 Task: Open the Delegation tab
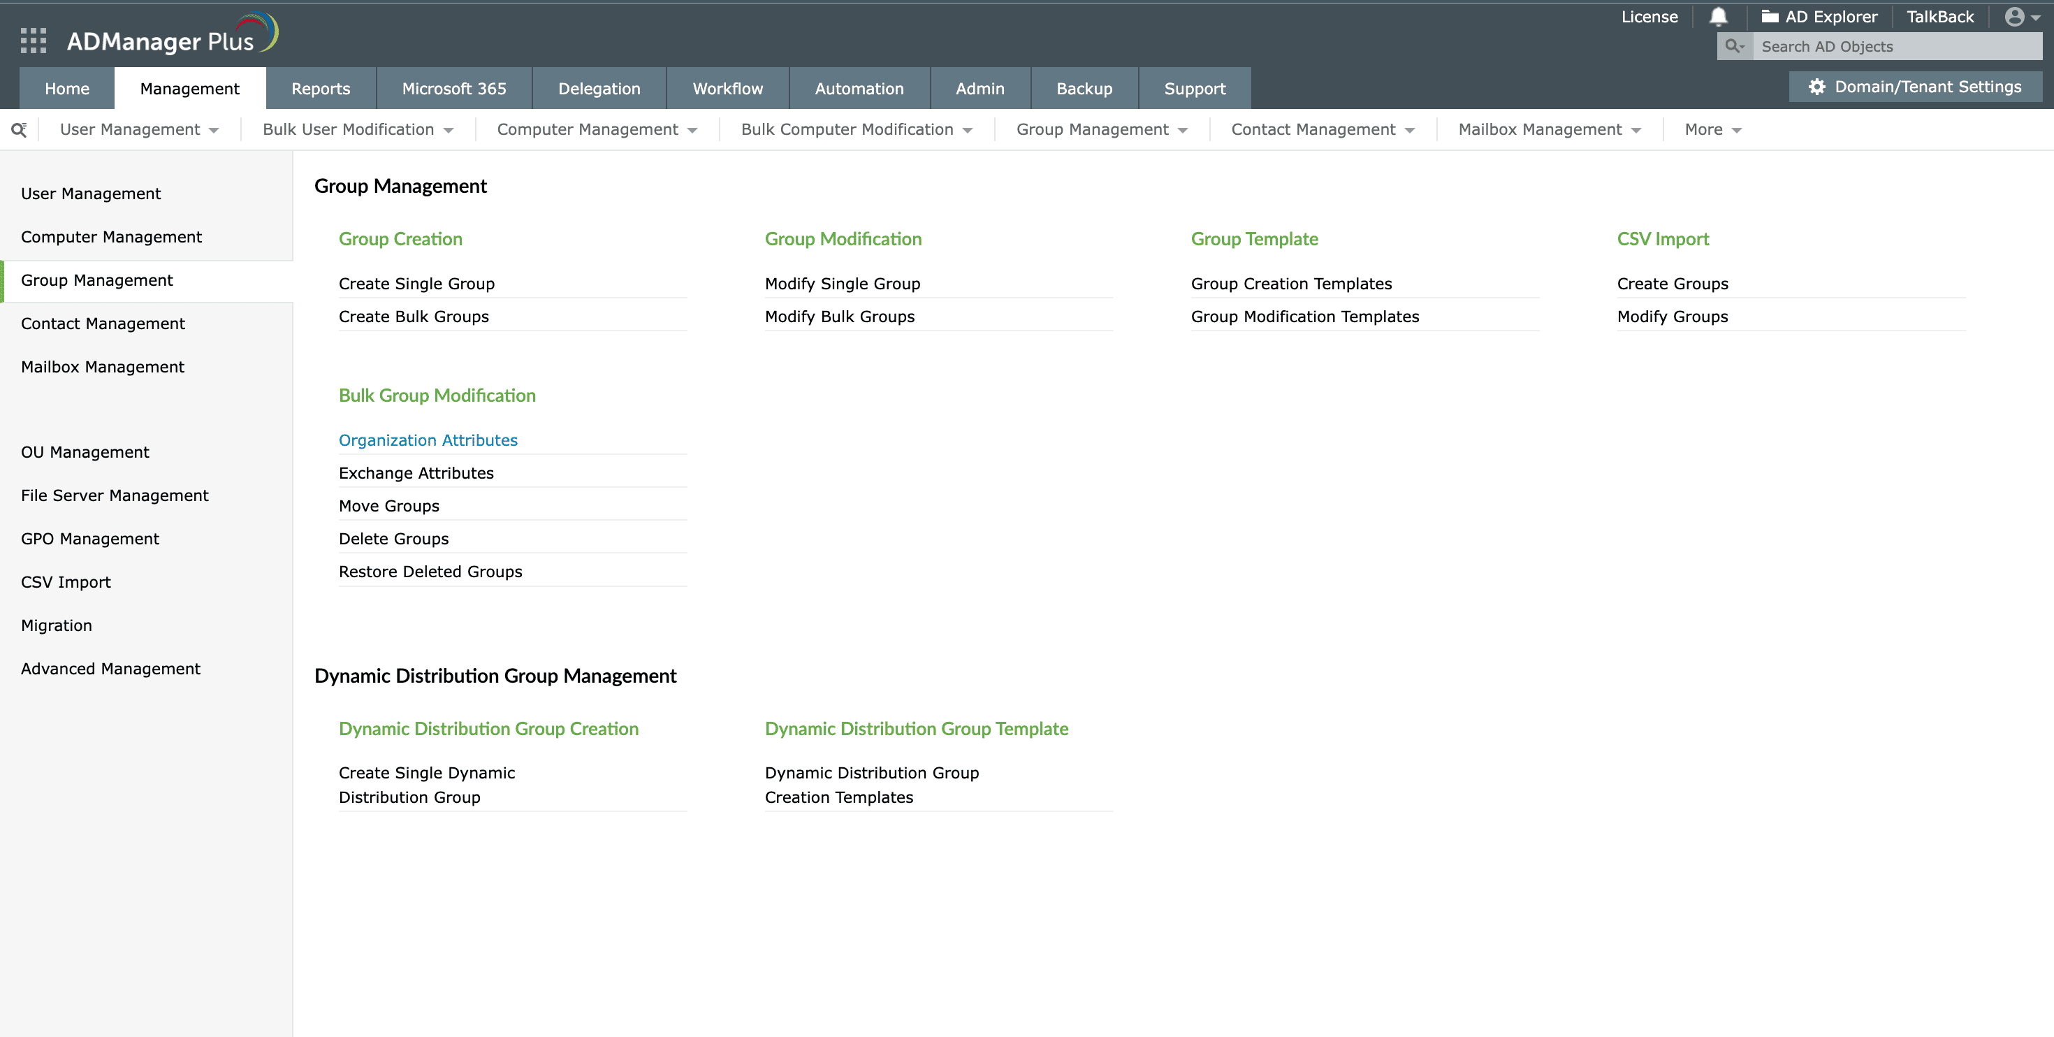click(599, 89)
